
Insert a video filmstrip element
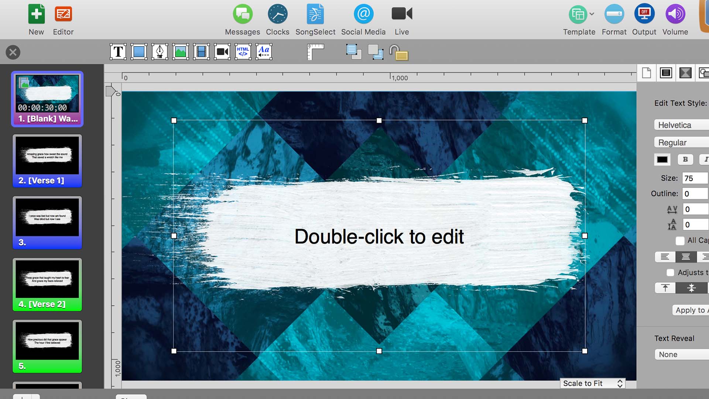201,52
